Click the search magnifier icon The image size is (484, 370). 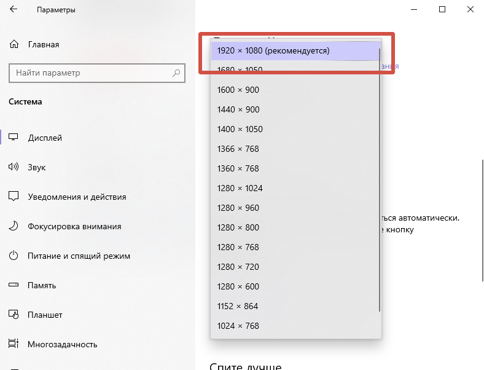tap(176, 73)
